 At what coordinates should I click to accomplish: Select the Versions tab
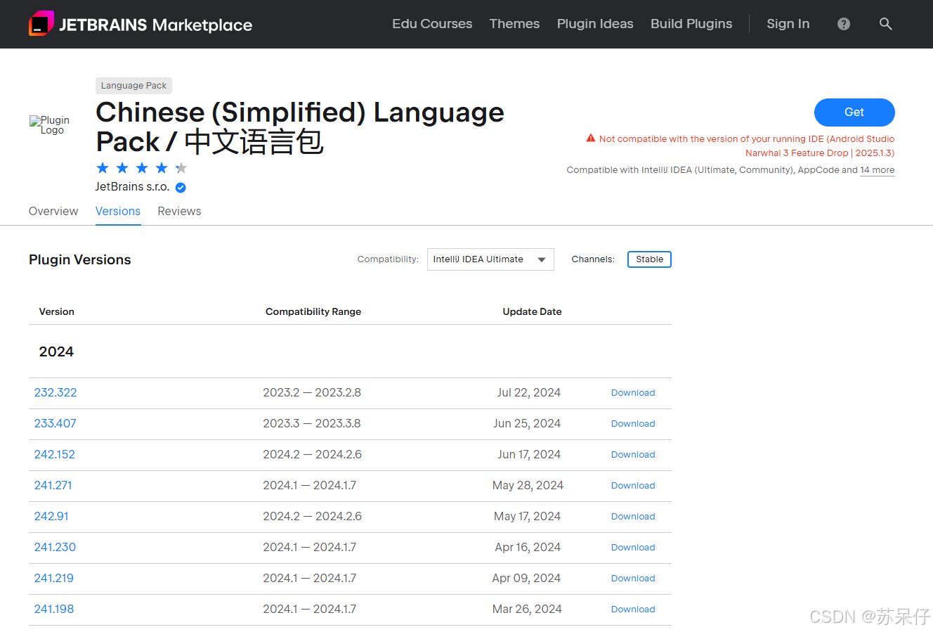click(118, 211)
